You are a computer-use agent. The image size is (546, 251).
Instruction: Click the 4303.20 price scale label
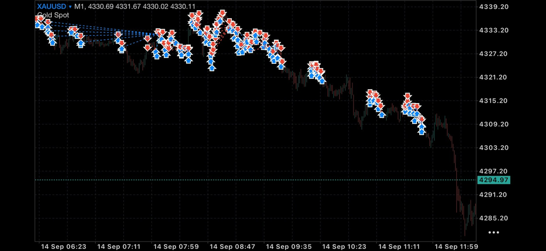coord(493,147)
